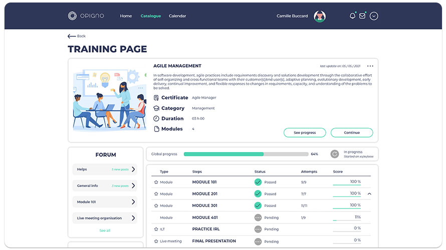The height and width of the screenshot is (250, 446).
Task: Toggle the star for Practice IRL row
Action: pos(156,229)
